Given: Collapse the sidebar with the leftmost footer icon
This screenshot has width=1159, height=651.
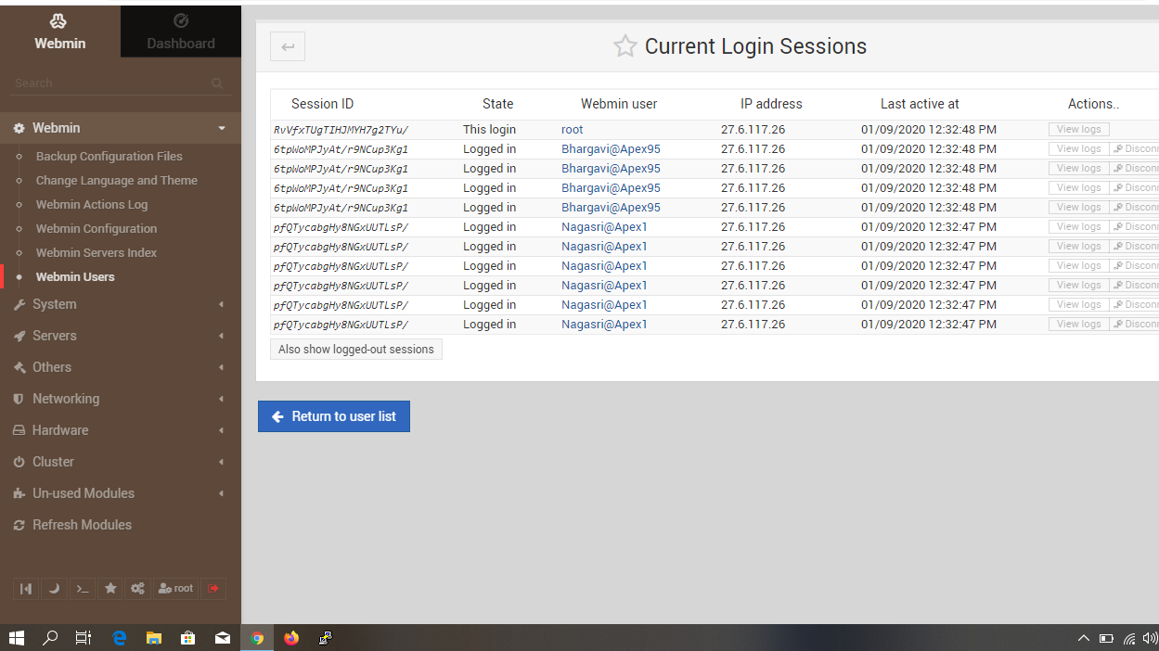Looking at the screenshot, I should [x=26, y=588].
